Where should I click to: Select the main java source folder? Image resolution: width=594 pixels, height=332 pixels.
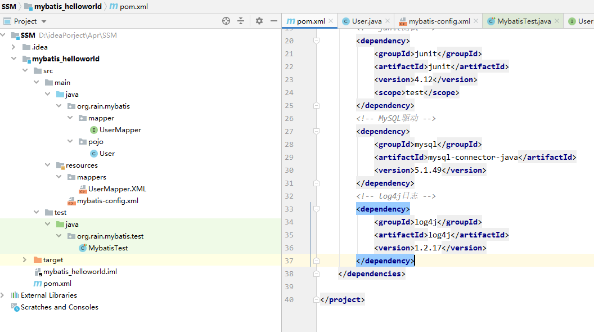(67, 95)
